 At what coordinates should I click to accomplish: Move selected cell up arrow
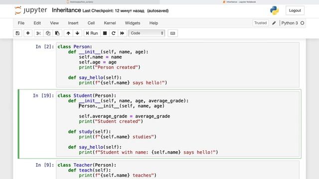tap(68, 33)
